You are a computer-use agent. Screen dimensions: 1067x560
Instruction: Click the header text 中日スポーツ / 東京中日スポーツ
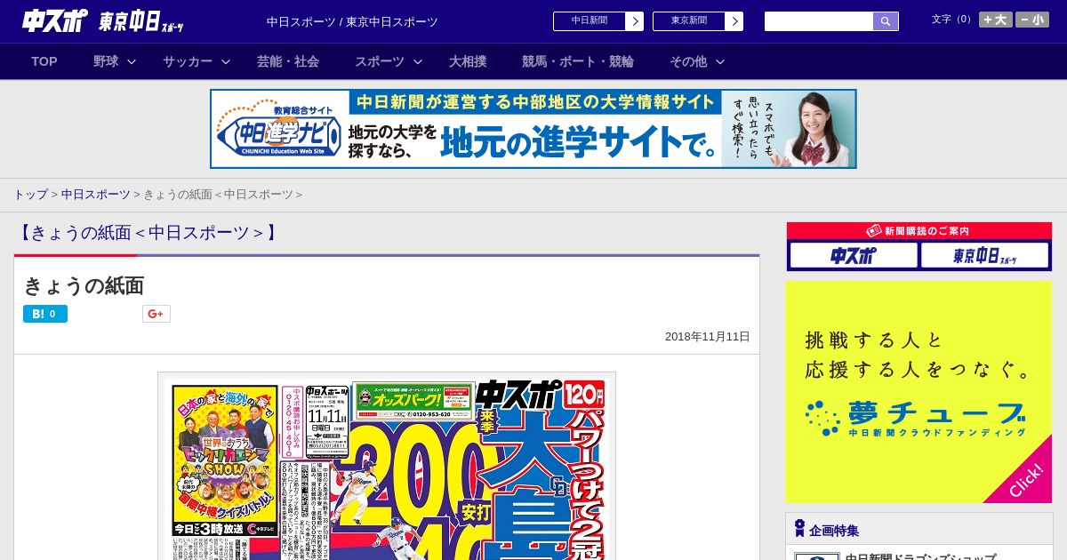click(352, 22)
